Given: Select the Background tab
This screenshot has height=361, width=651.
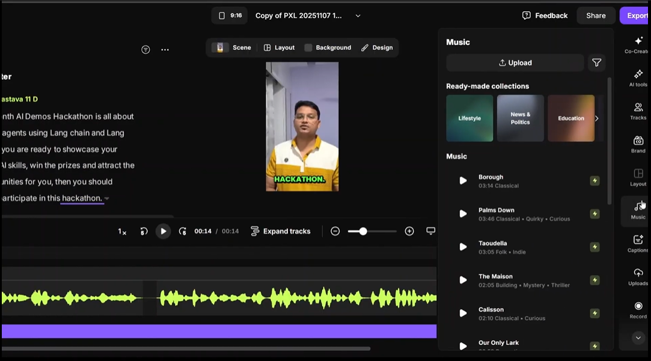Looking at the screenshot, I should 328,47.
